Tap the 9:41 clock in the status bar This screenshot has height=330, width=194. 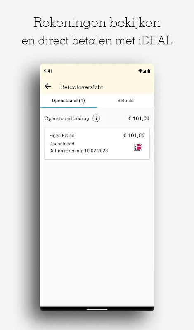[48, 71]
